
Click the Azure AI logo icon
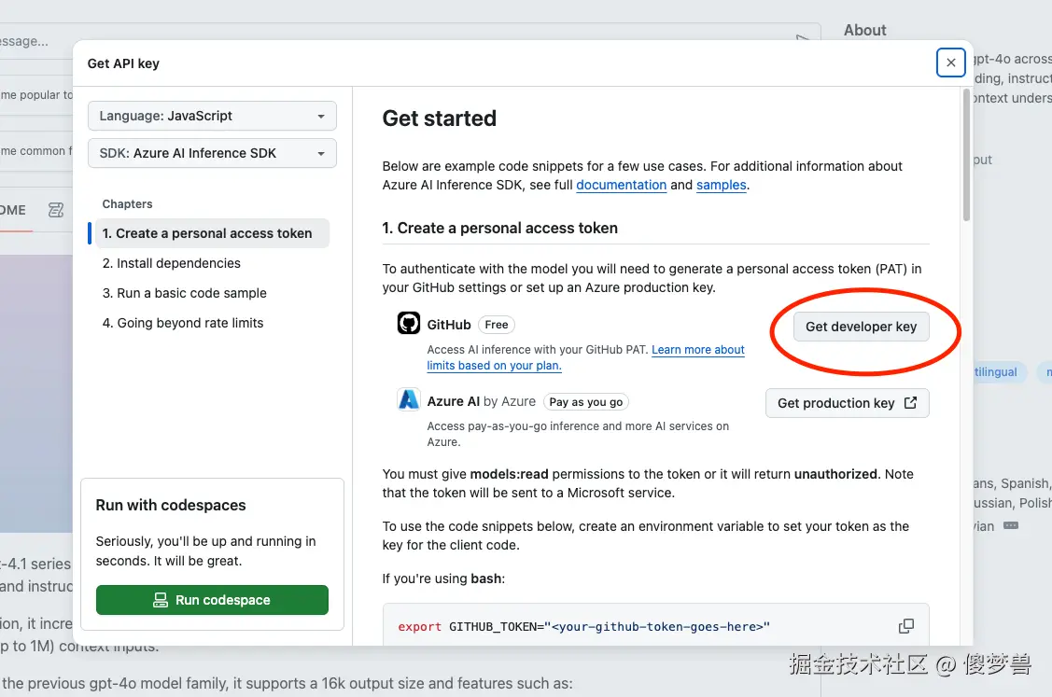[409, 400]
